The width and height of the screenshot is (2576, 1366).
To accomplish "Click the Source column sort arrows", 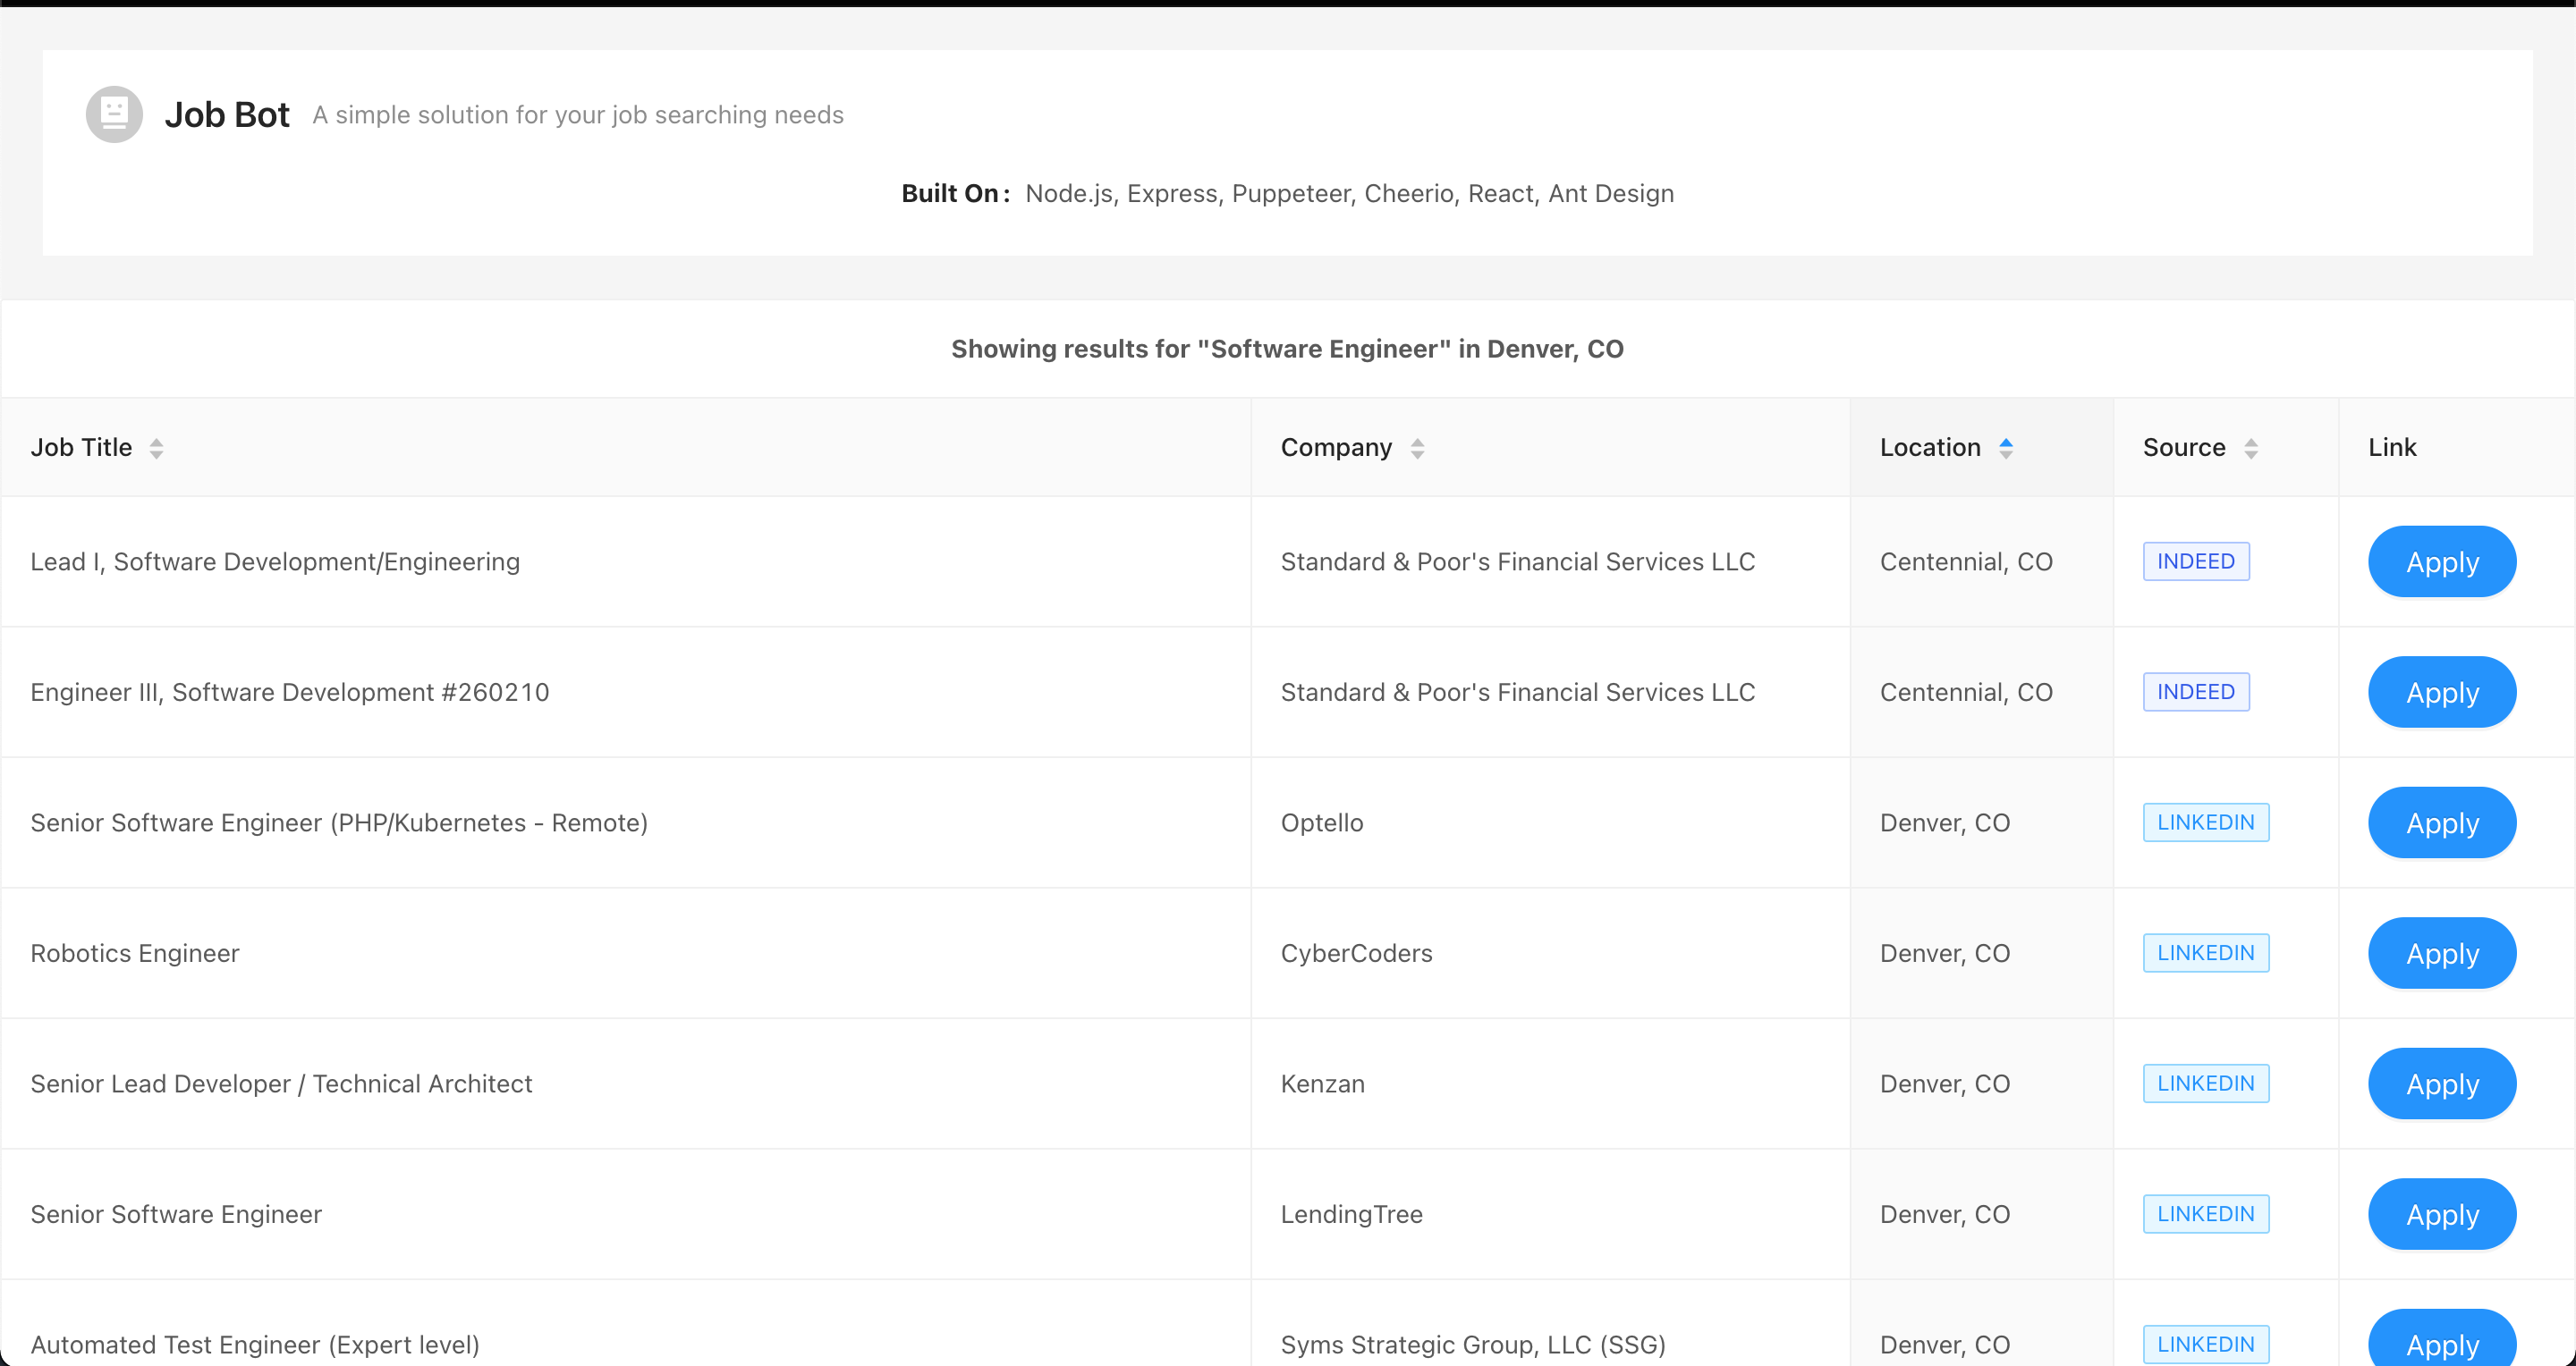I will tap(2251, 448).
